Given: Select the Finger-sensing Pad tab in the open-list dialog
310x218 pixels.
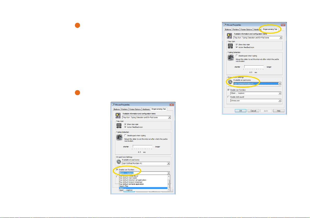Looking at the screenshot, I should point(159,109).
